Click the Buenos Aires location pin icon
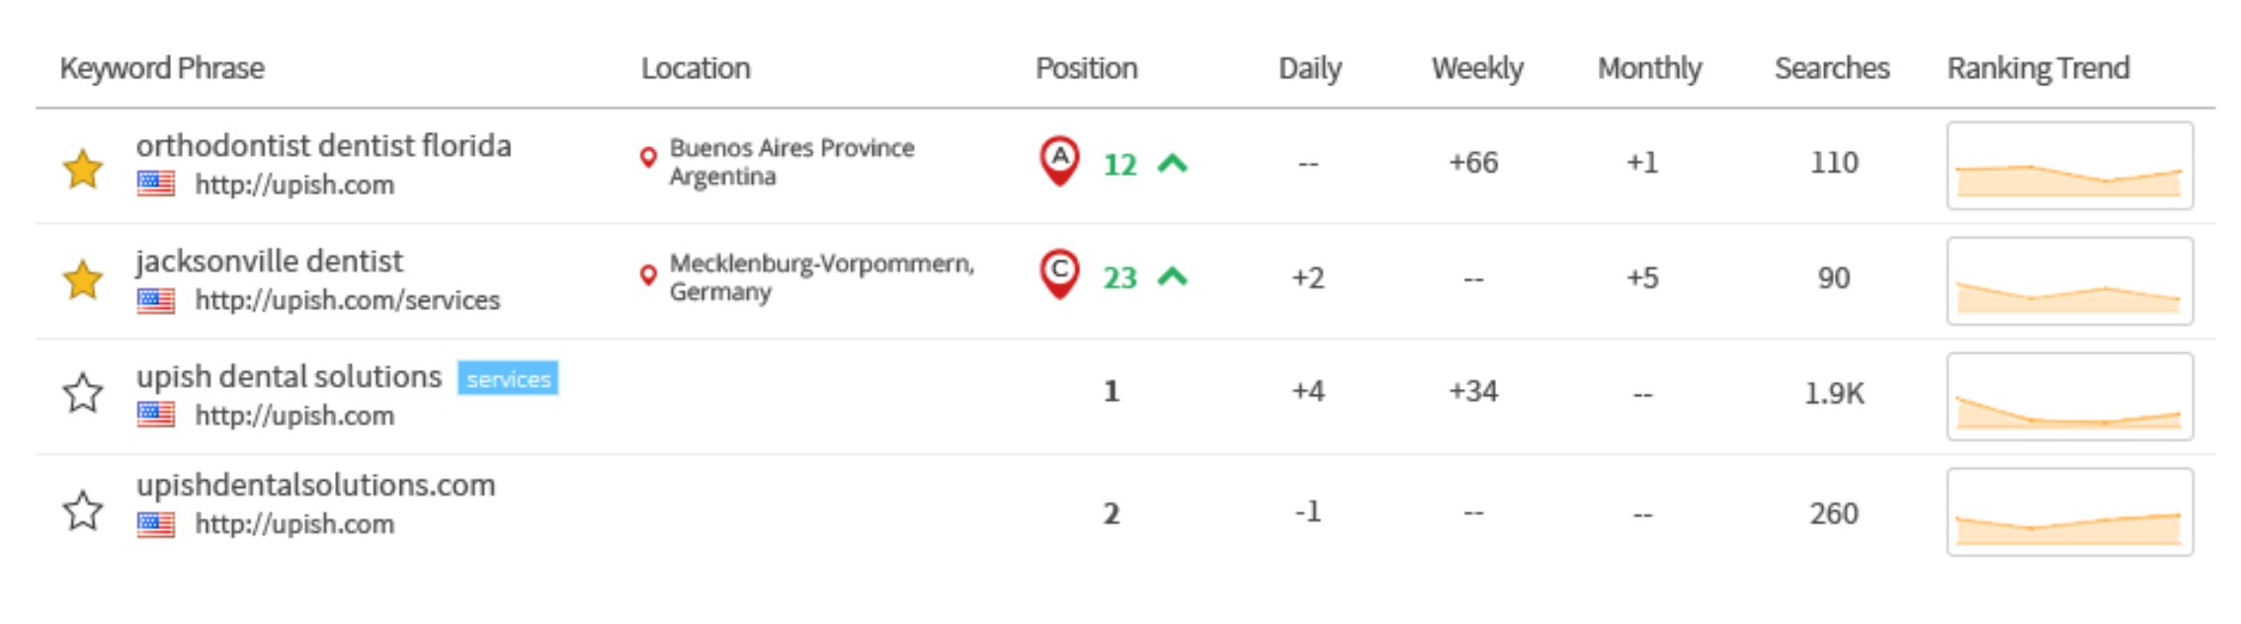The height and width of the screenshot is (624, 2241). point(648,158)
